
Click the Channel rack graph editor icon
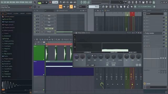pyautogui.click(x=81, y=10)
